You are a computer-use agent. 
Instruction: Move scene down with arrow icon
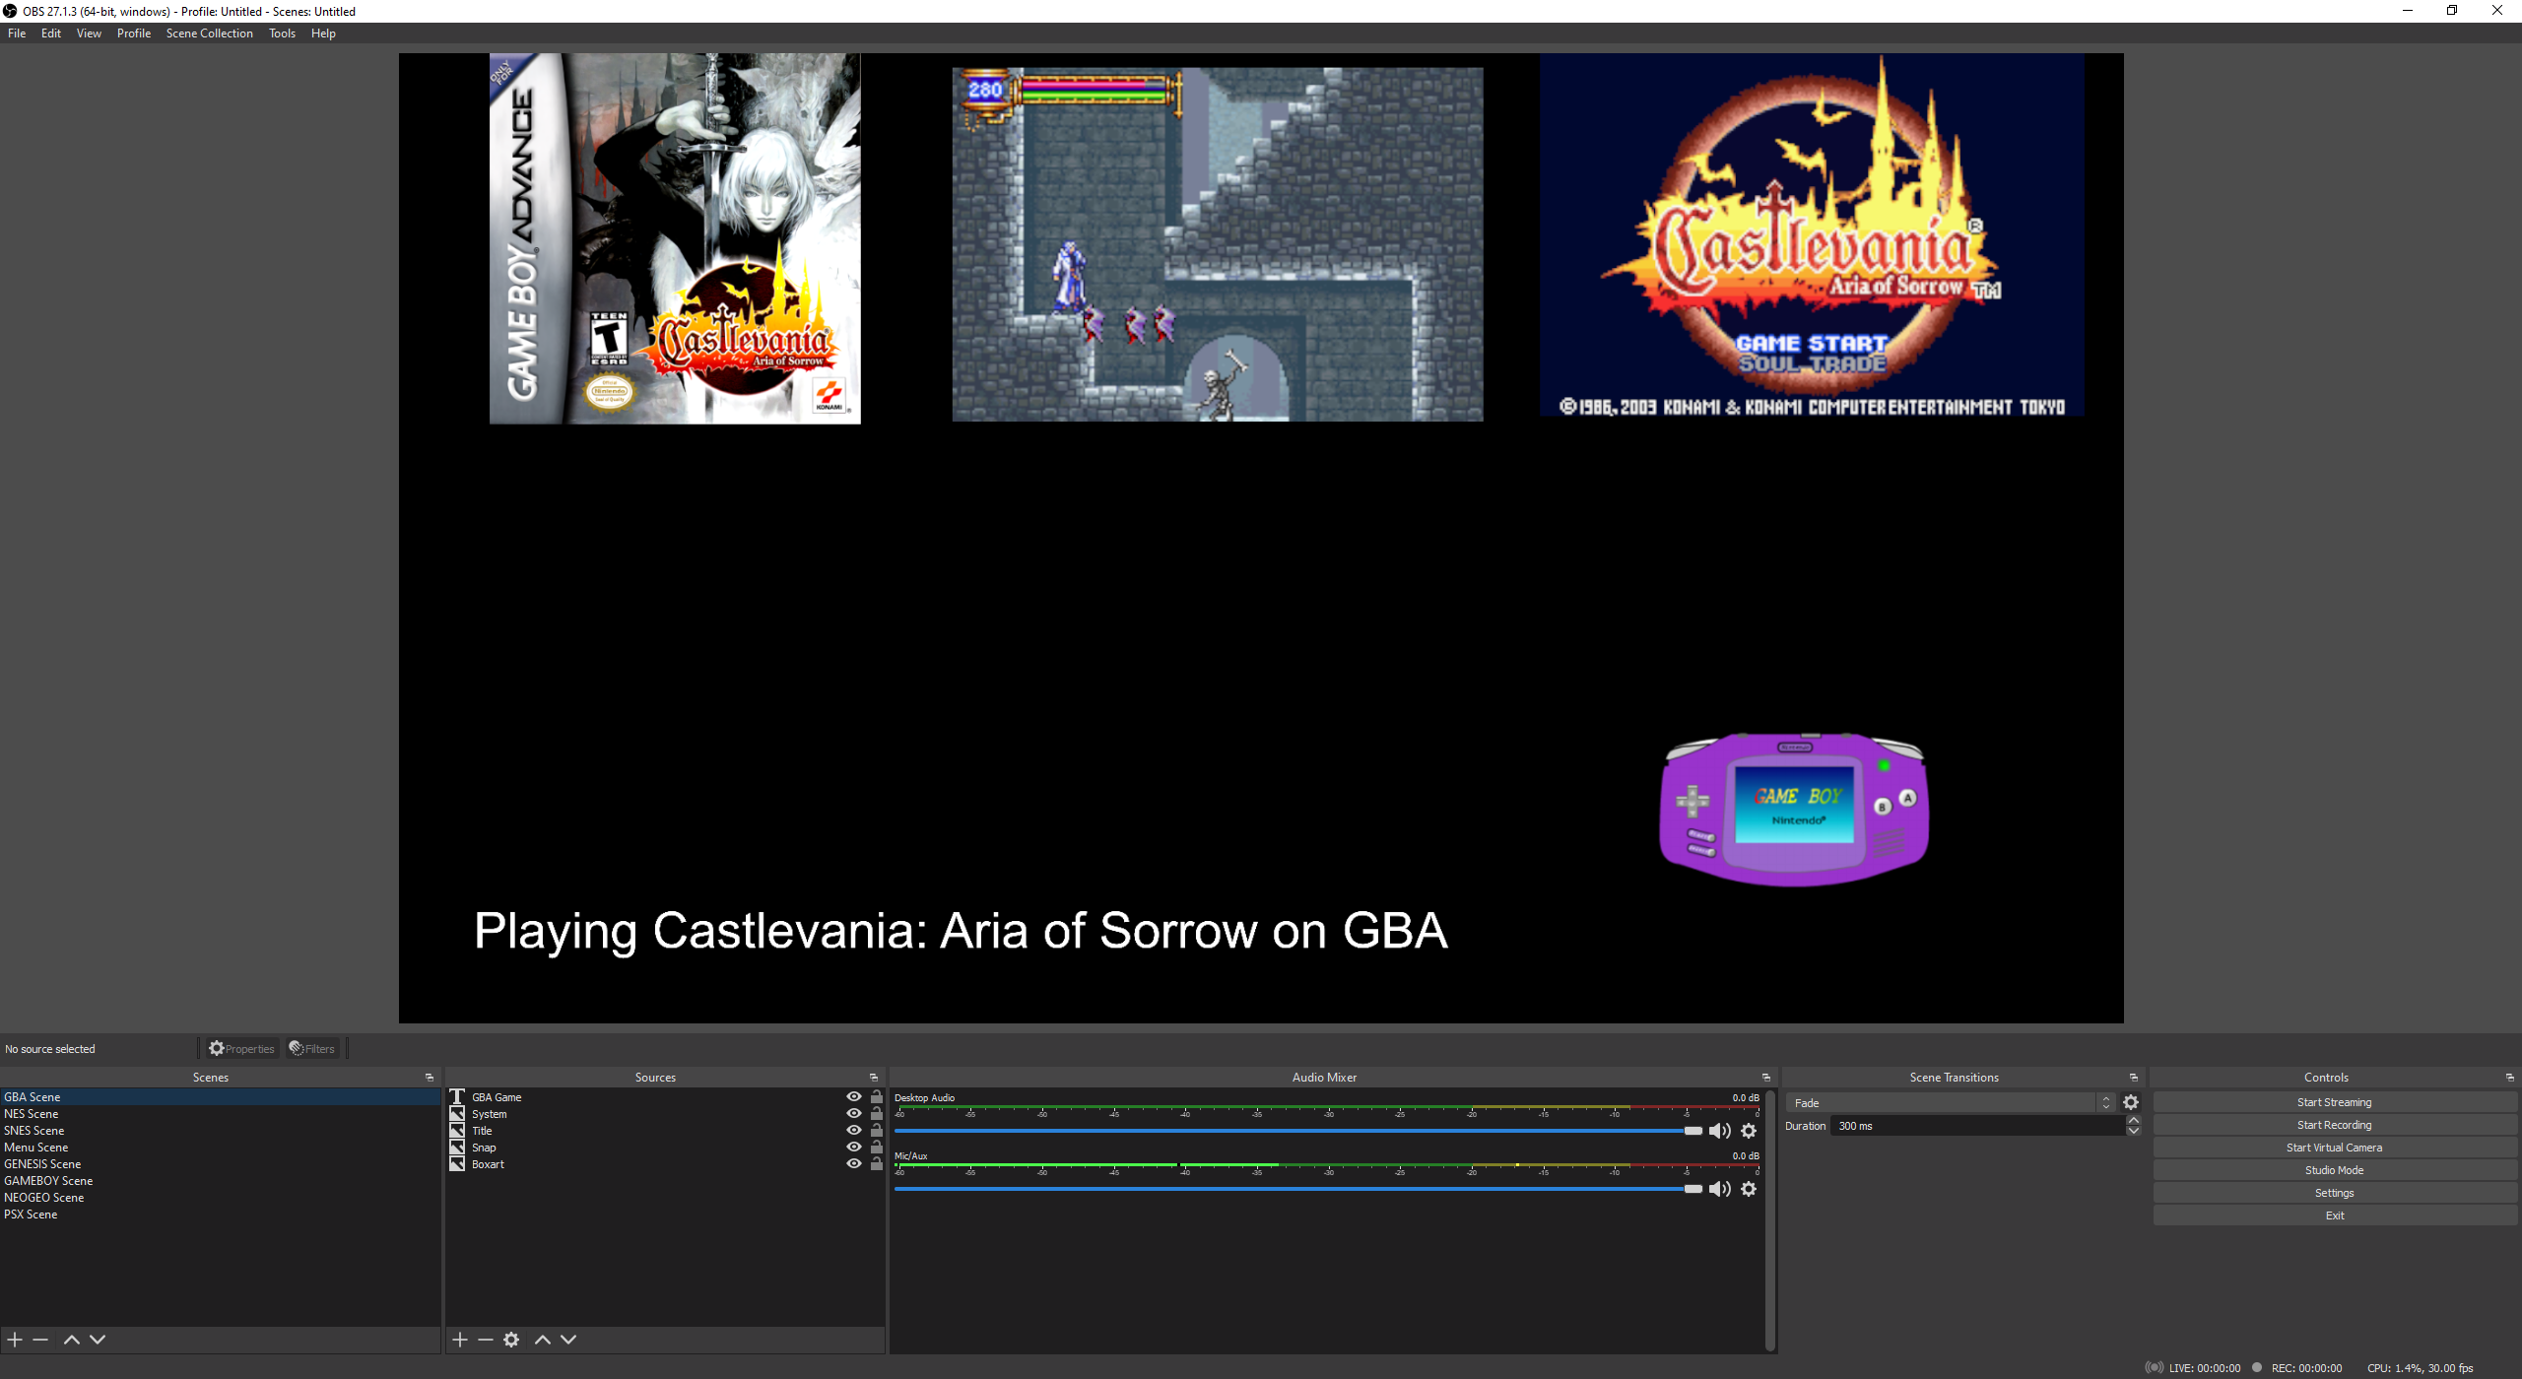tap(98, 1340)
